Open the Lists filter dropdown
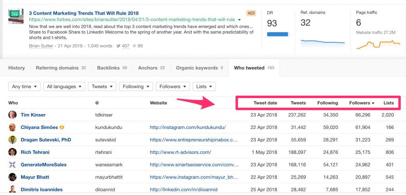 [x=204, y=87]
